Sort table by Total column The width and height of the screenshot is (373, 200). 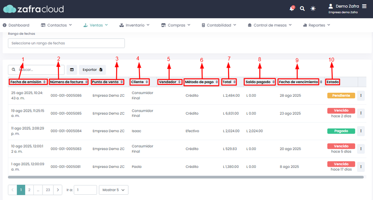(x=229, y=82)
